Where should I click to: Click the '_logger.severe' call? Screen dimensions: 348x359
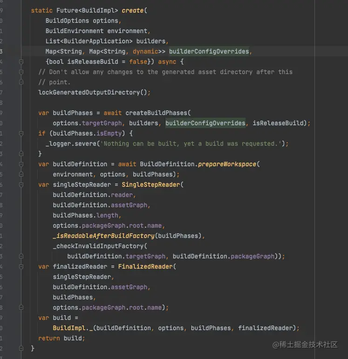(71, 143)
